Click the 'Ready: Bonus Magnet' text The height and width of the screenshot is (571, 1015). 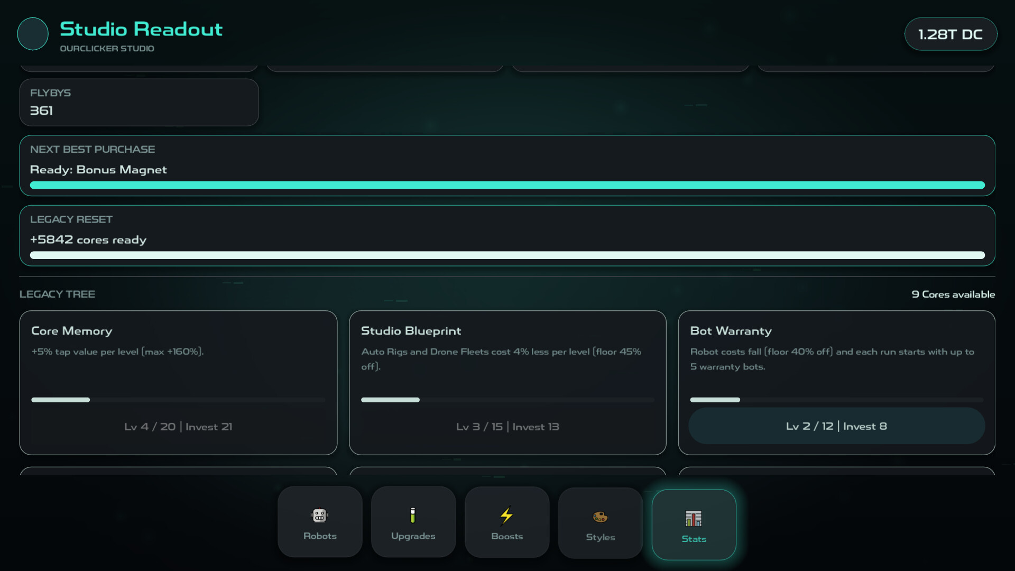98,170
